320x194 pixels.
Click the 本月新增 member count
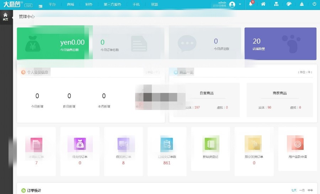[104, 96]
